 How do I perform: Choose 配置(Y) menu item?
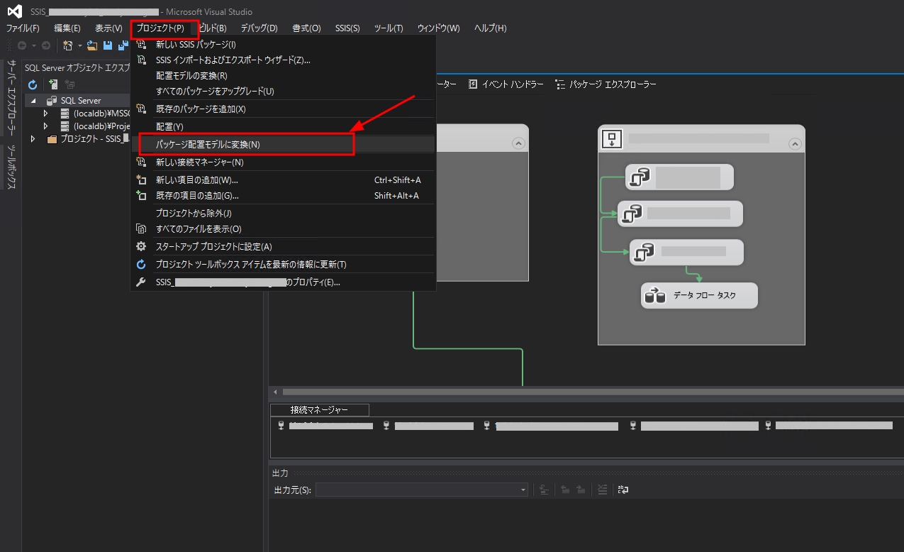(x=283, y=126)
